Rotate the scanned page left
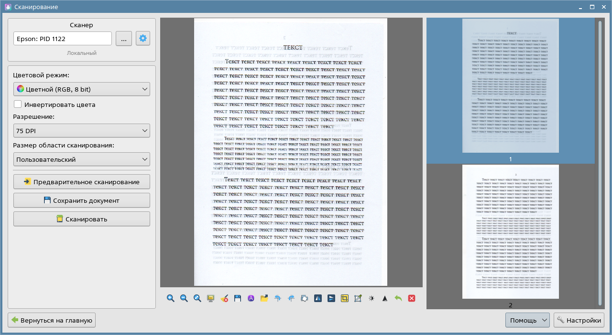 click(278, 298)
